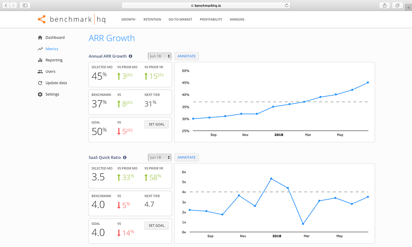Switch to the PROFITABILITY section

211,19
